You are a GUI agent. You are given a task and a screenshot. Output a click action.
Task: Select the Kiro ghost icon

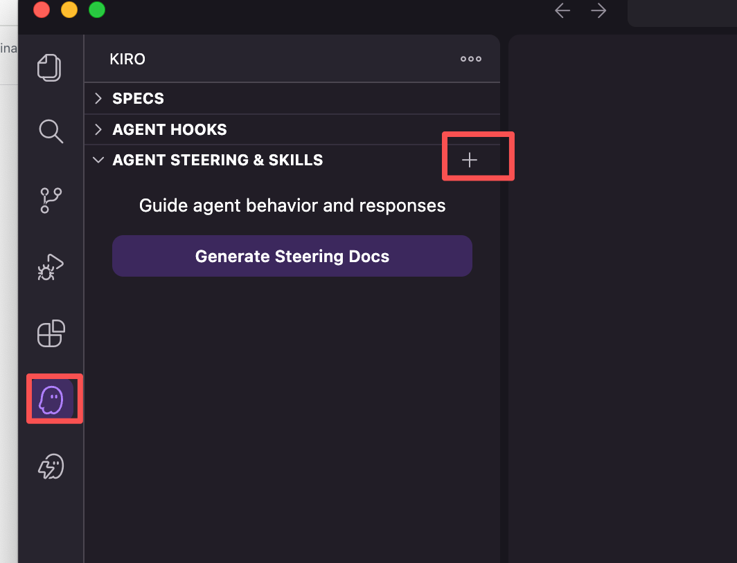coord(51,399)
